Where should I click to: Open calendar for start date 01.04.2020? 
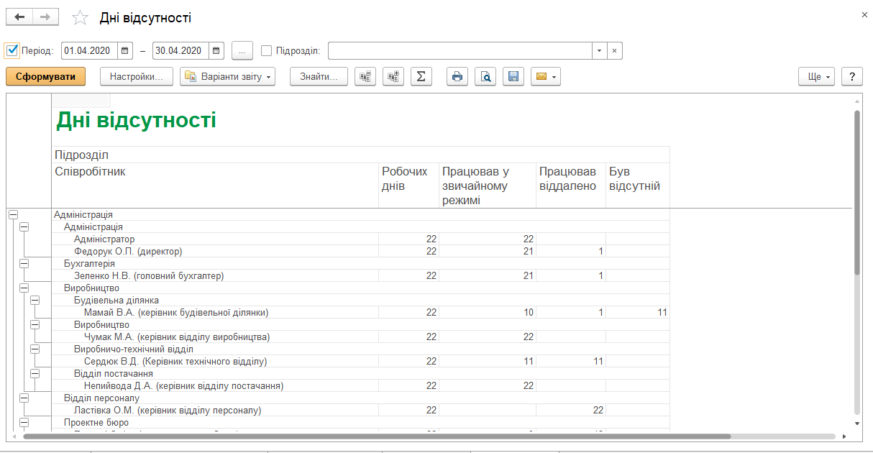point(125,51)
